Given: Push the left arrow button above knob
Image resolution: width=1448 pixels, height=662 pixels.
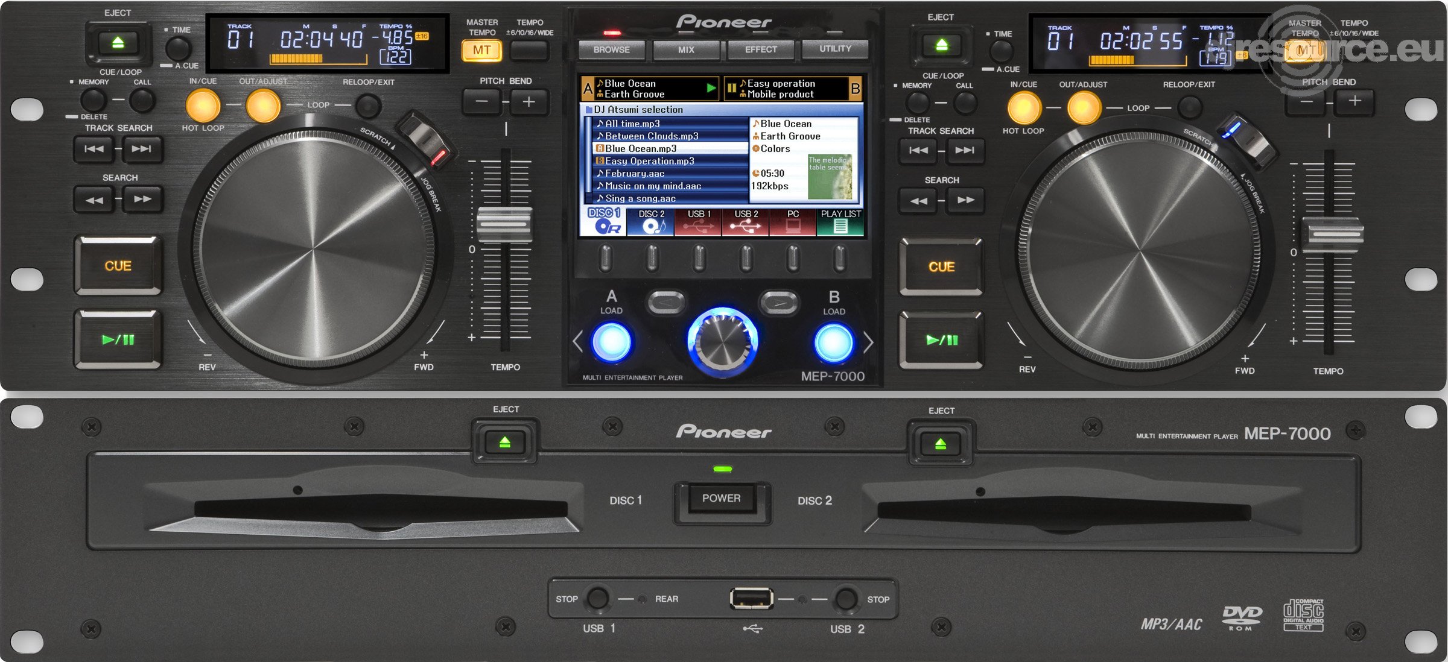Looking at the screenshot, I should coord(666,301).
